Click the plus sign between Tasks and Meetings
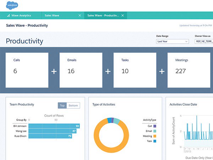This screenshot has height=160, width=213. click(162, 71)
